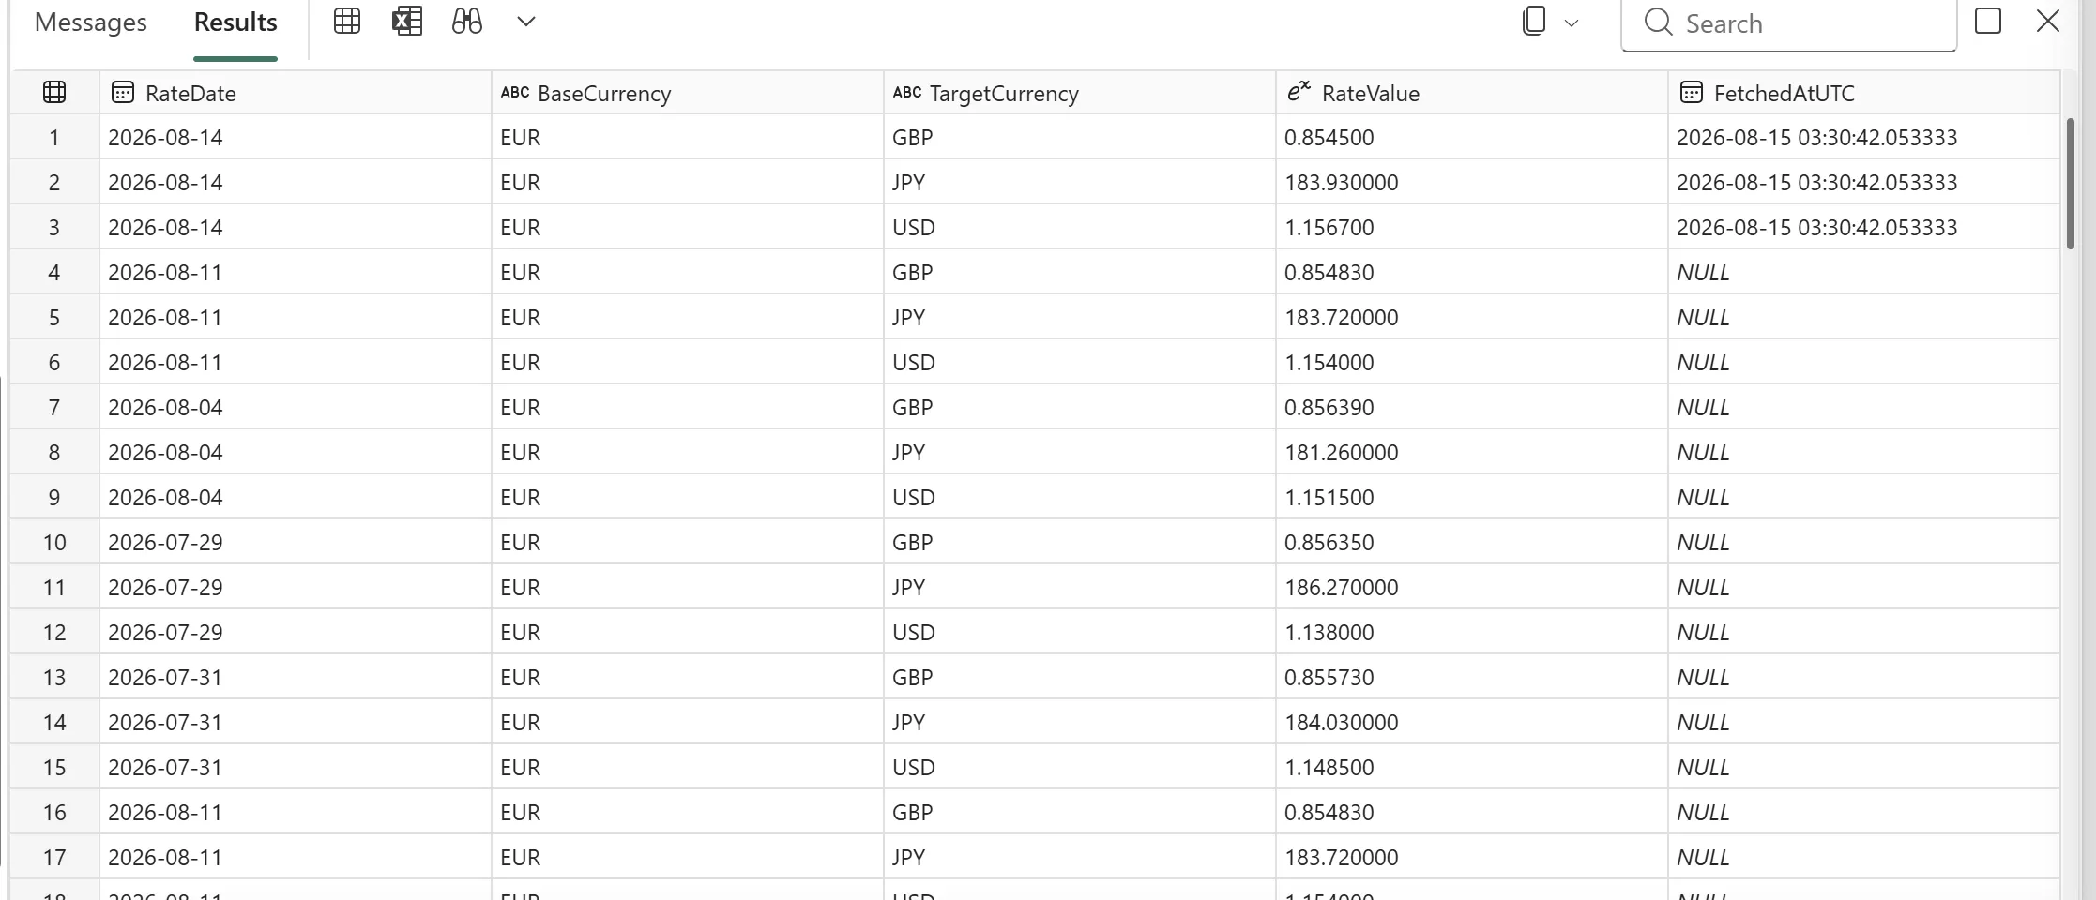
Task: Click the JPY cell in row 17
Action: pos(1080,858)
